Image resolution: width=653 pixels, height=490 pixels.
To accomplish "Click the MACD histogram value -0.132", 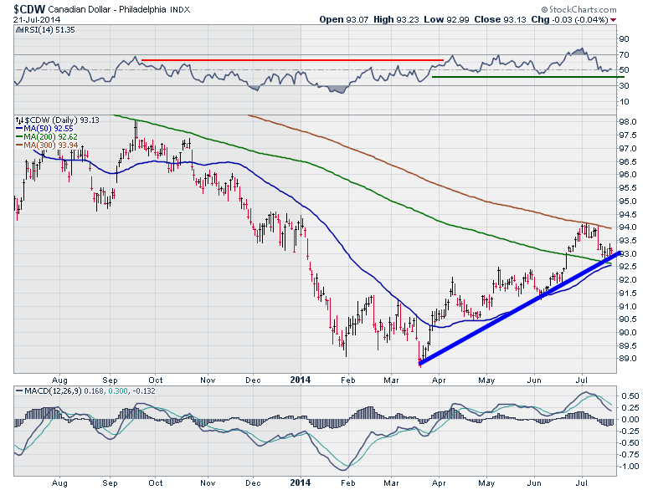I will coord(144,391).
